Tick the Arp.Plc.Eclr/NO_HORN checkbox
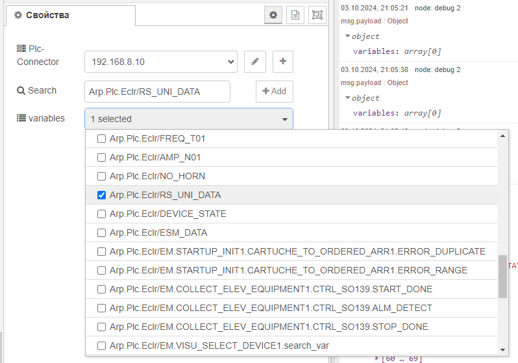Screen dimensions: 518x363 pyautogui.click(x=101, y=176)
